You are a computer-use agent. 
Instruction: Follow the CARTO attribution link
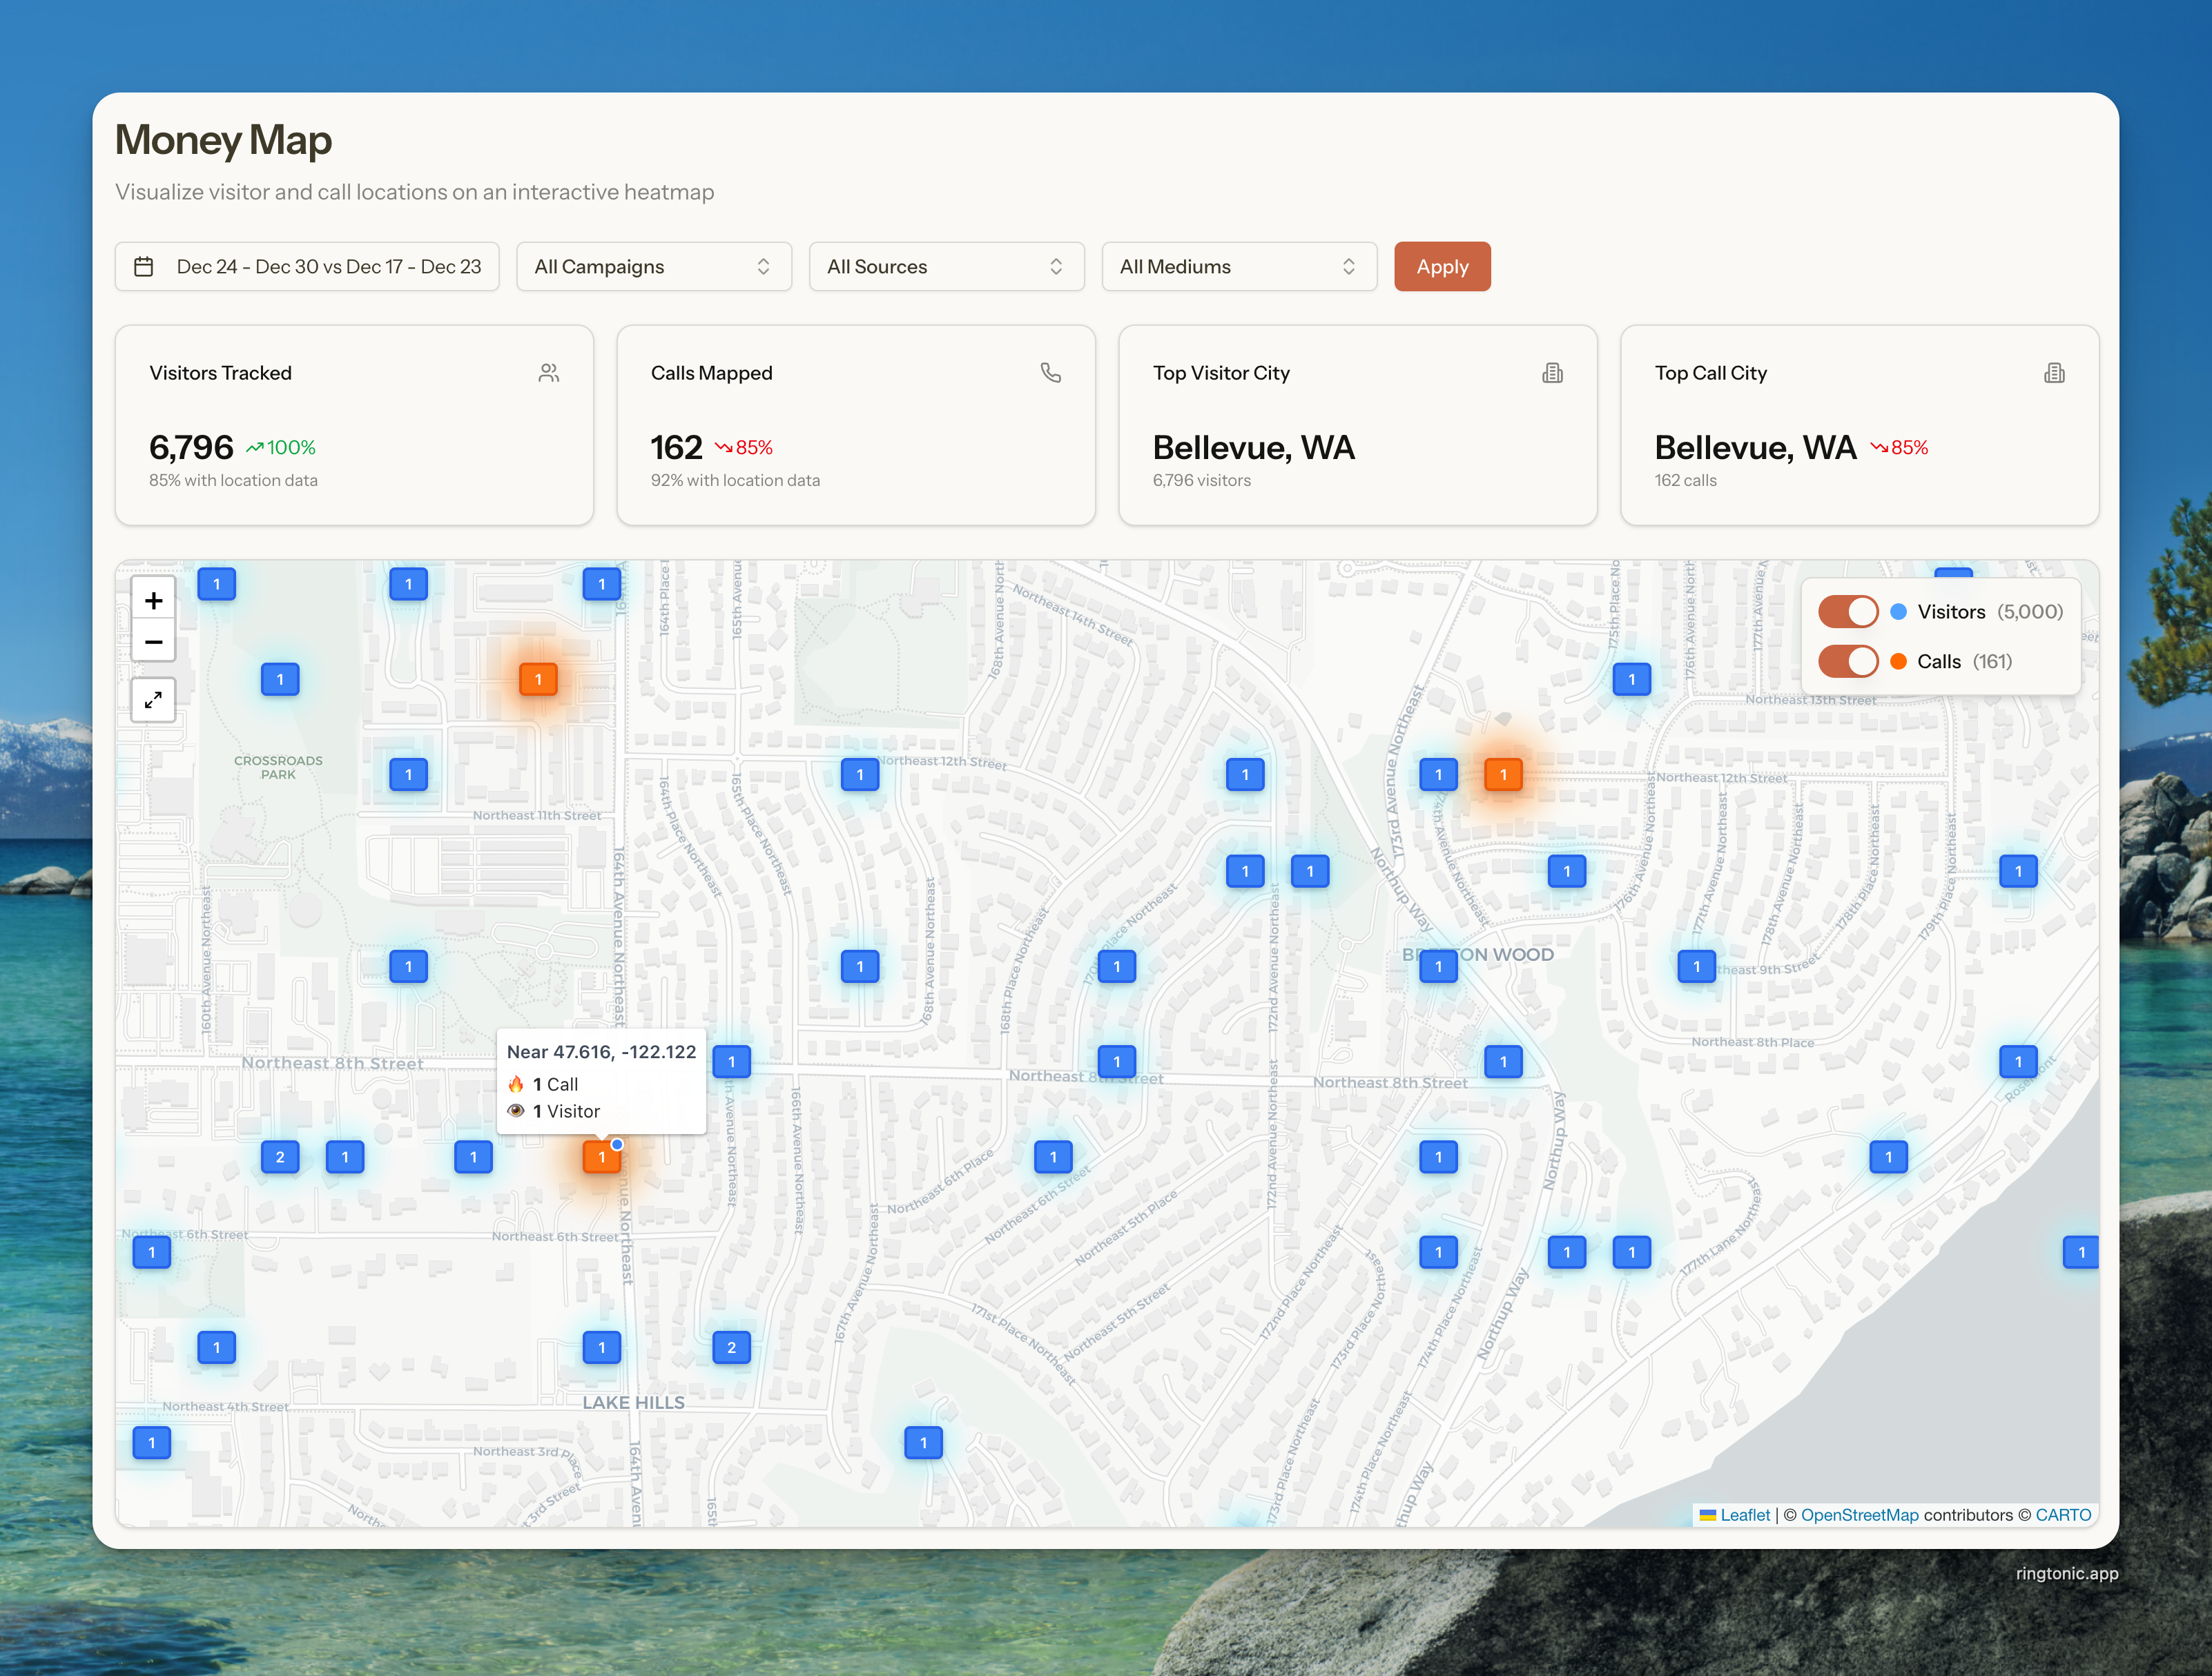point(2063,1515)
